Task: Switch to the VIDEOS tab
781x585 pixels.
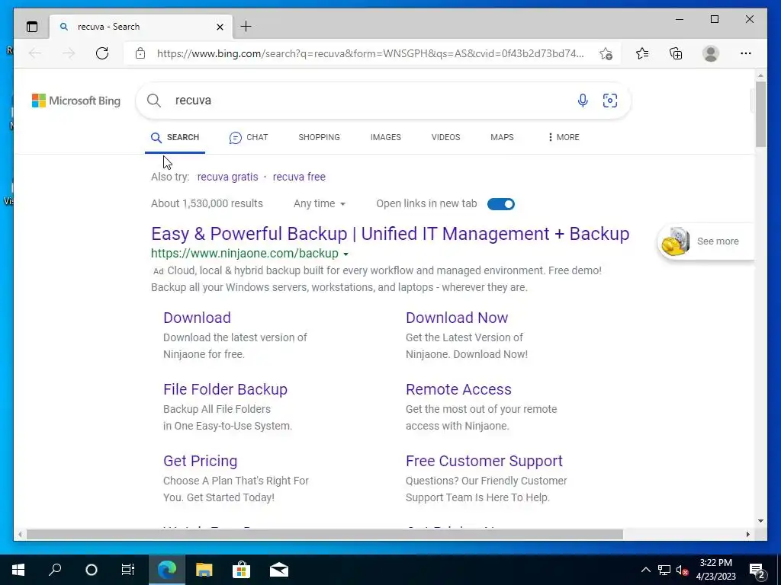Action: coord(445,137)
